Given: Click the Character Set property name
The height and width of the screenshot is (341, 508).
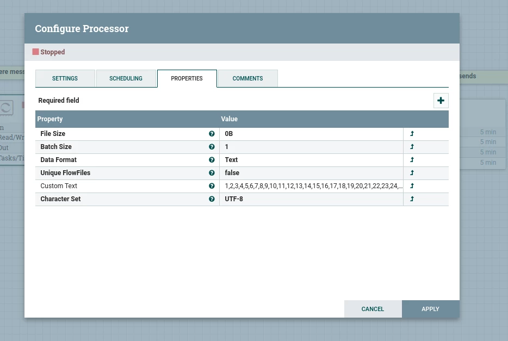Looking at the screenshot, I should (x=60, y=199).
